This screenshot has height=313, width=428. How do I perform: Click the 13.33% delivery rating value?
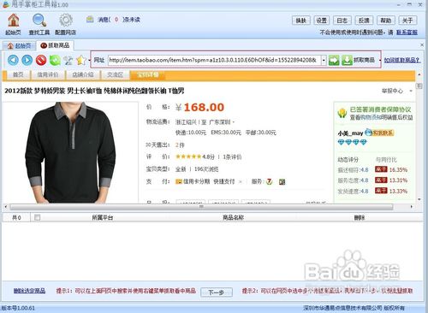398,192
